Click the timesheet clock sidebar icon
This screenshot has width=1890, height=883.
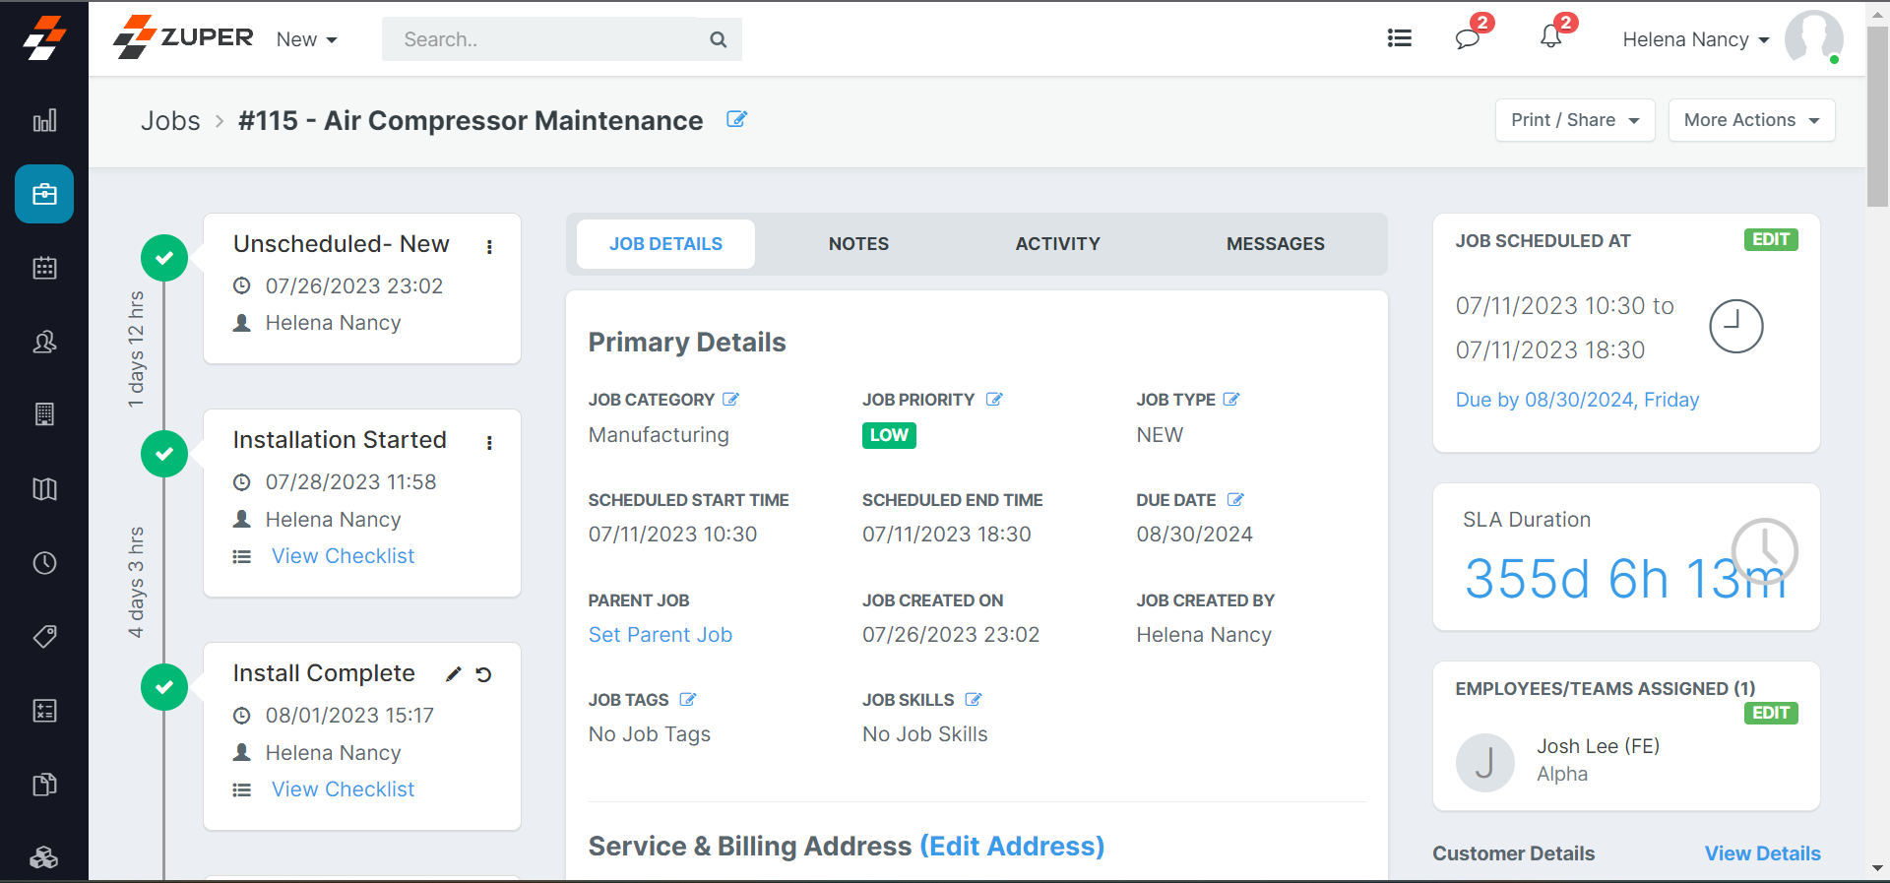(x=44, y=563)
